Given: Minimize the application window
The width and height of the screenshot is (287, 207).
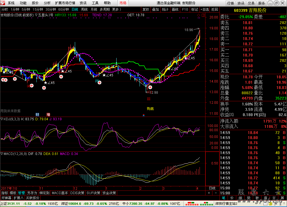Looking at the screenshot, I should click(x=270, y=3).
